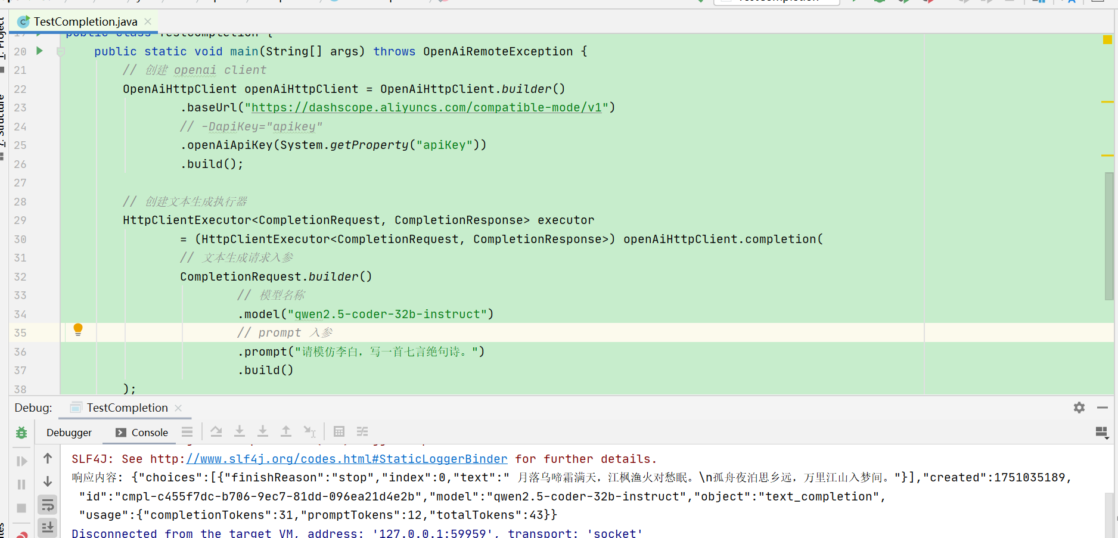Click Run to Cursor debugger icon
1118x538 pixels.
coord(310,431)
